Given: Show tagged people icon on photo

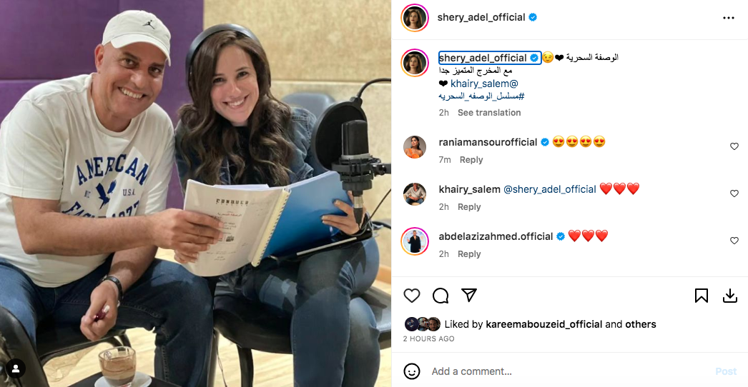Looking at the screenshot, I should click(x=15, y=368).
